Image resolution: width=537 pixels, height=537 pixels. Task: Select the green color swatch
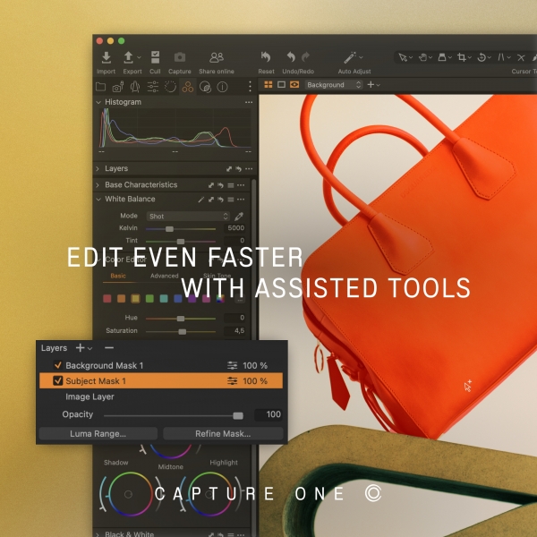[149, 299]
